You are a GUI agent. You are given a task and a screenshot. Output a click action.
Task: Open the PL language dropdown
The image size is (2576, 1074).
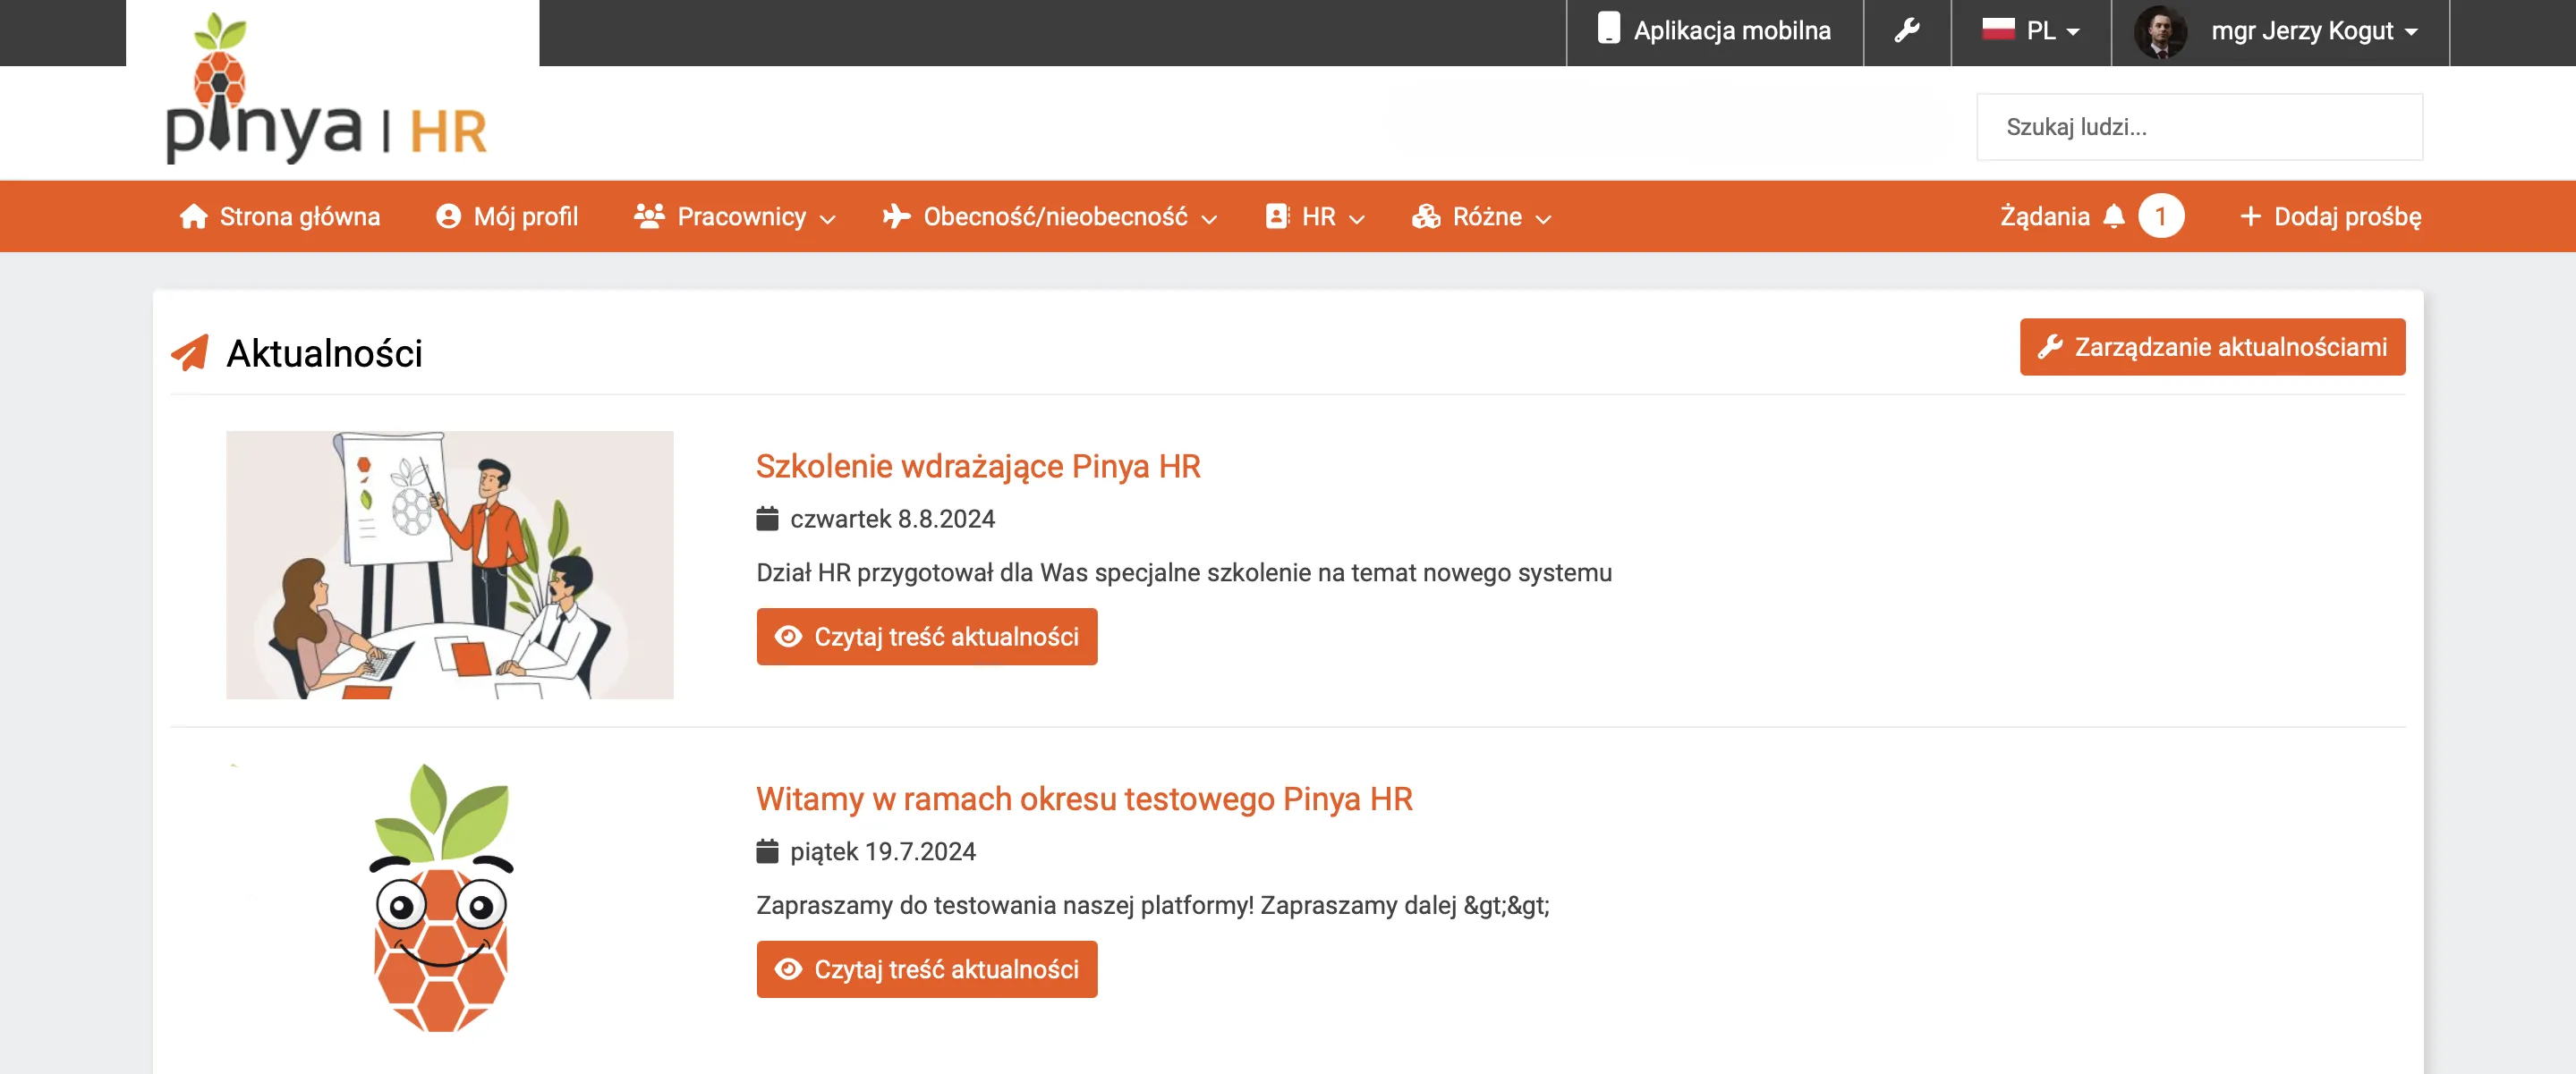2030,31
